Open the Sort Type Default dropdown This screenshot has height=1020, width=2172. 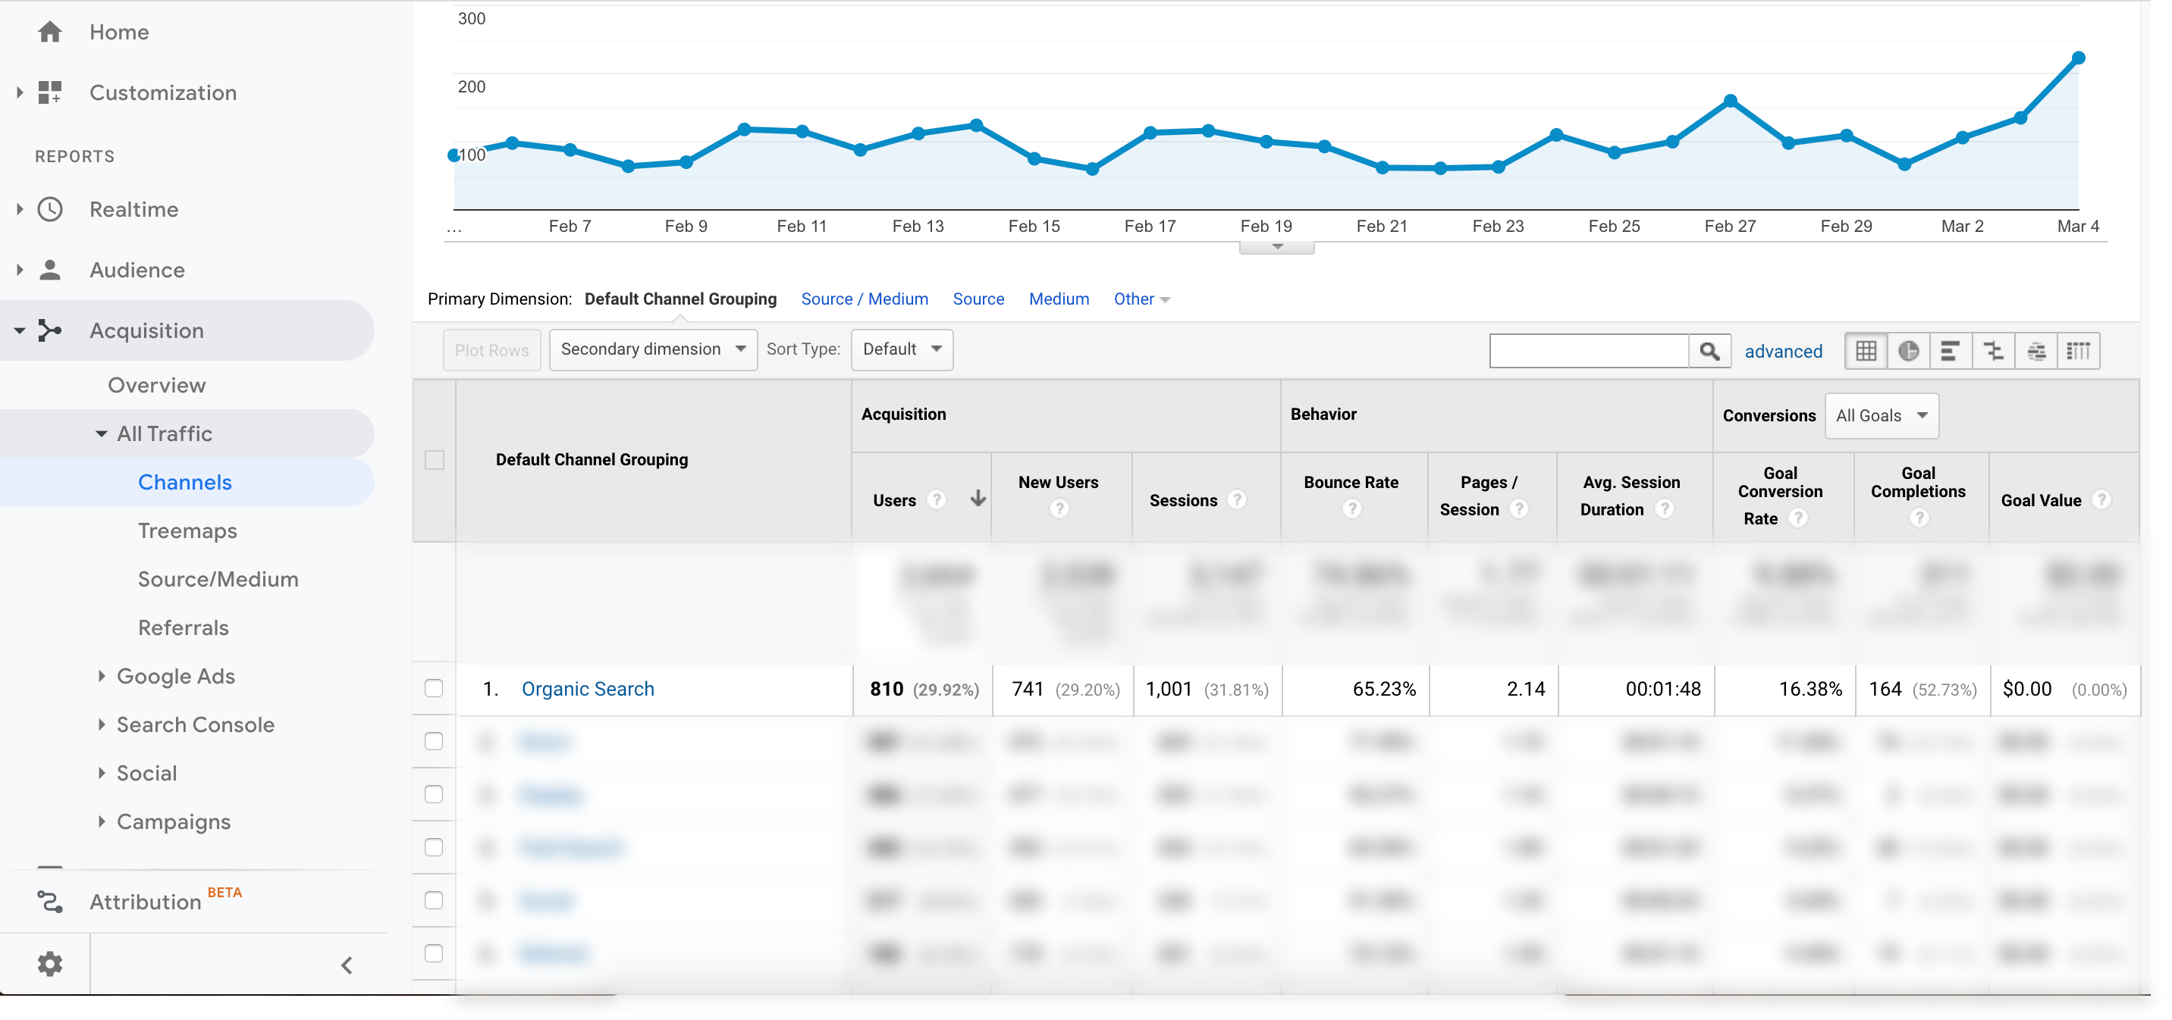tap(902, 349)
